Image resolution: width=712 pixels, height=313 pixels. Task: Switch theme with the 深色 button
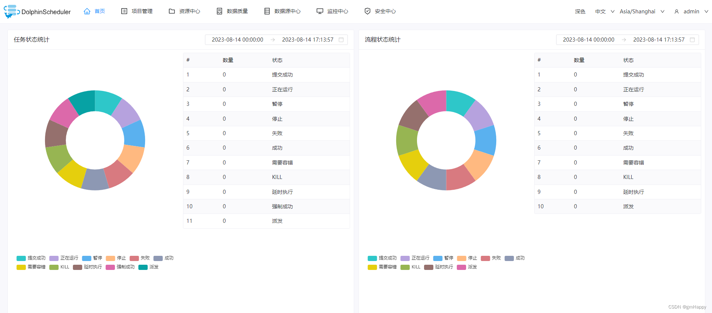click(x=580, y=12)
